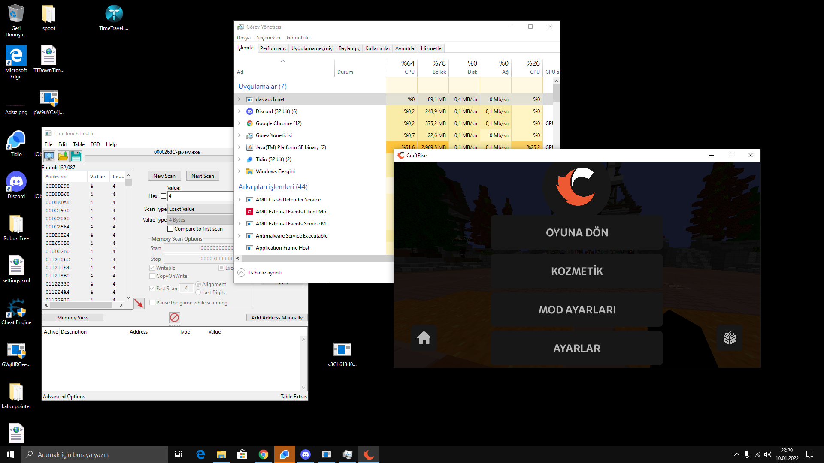Viewport: 824px width, 463px height.
Task: Open Recycle Bin desktop icon
Action: coord(16,21)
